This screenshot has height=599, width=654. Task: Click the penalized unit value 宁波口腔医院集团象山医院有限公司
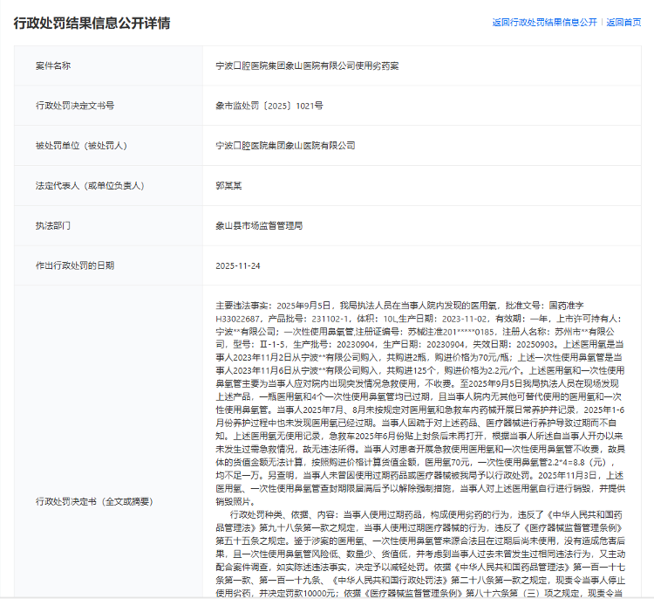click(285, 145)
